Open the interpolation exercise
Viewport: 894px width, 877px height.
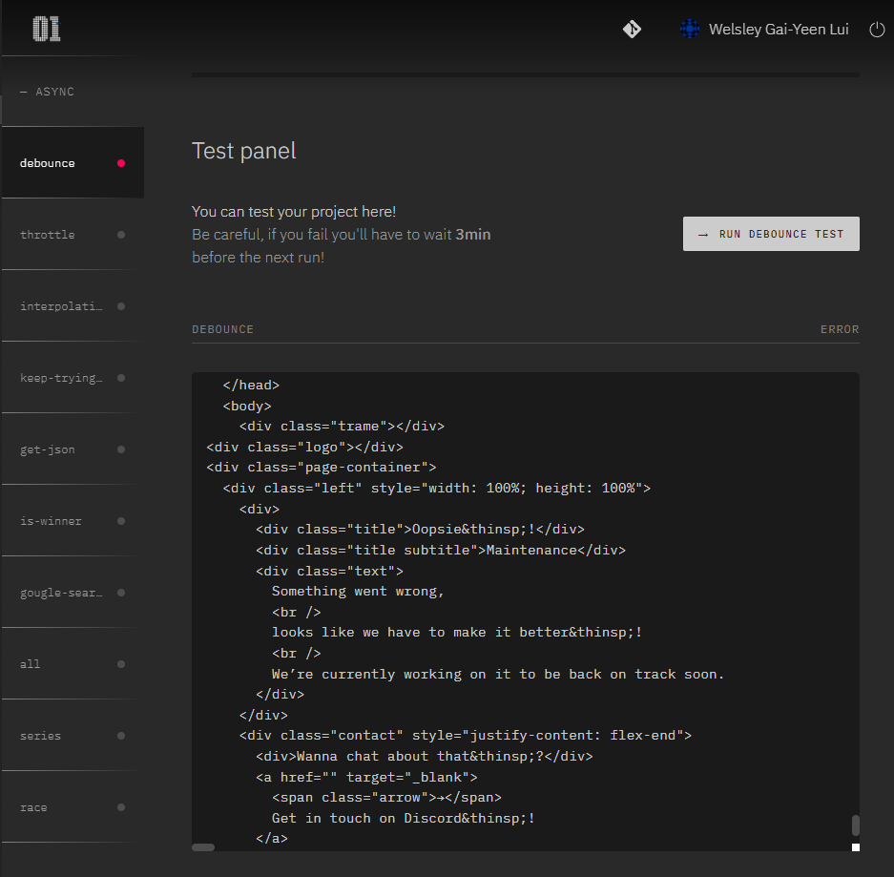[73, 306]
